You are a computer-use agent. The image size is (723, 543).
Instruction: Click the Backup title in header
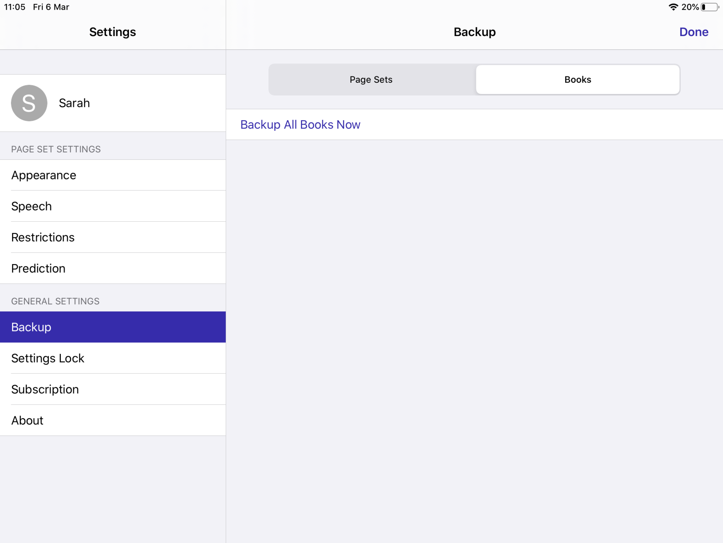coord(474,32)
